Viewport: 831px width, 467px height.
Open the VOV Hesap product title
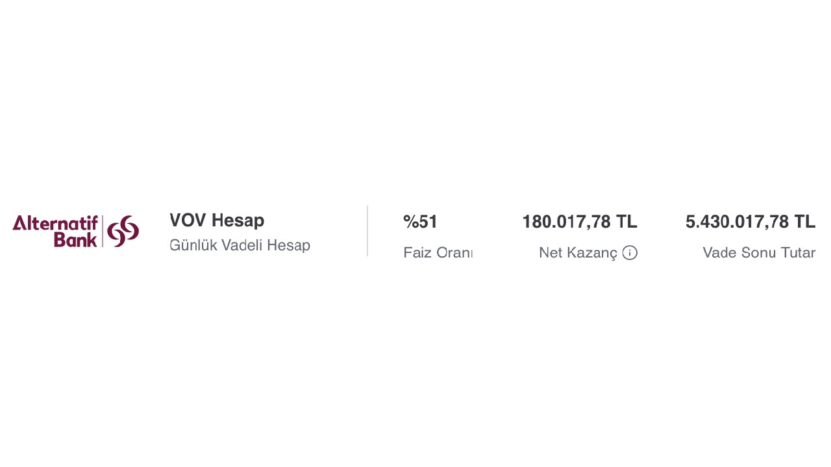[217, 221]
